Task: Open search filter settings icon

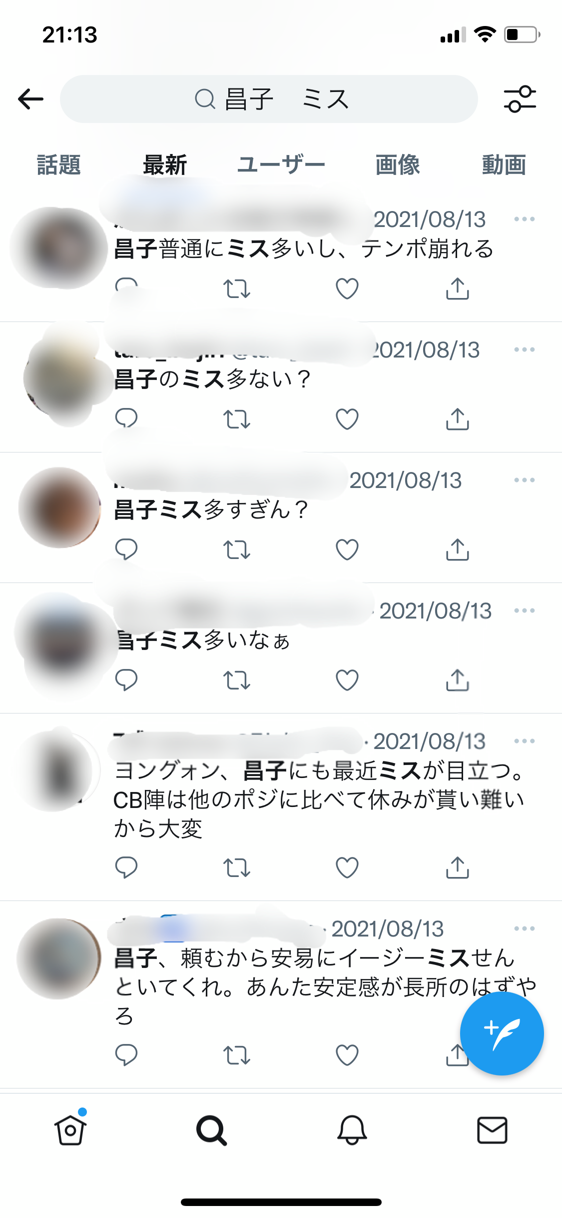Action: coord(520,99)
